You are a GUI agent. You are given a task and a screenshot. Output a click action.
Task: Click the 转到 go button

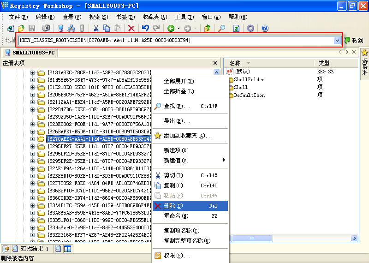pos(354,40)
